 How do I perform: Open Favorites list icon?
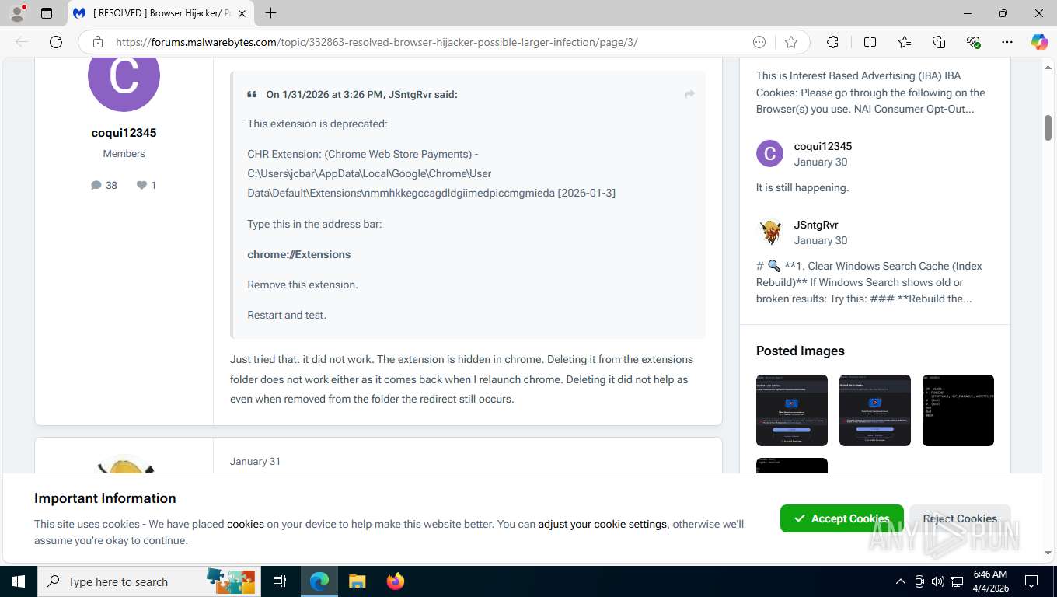(905, 42)
